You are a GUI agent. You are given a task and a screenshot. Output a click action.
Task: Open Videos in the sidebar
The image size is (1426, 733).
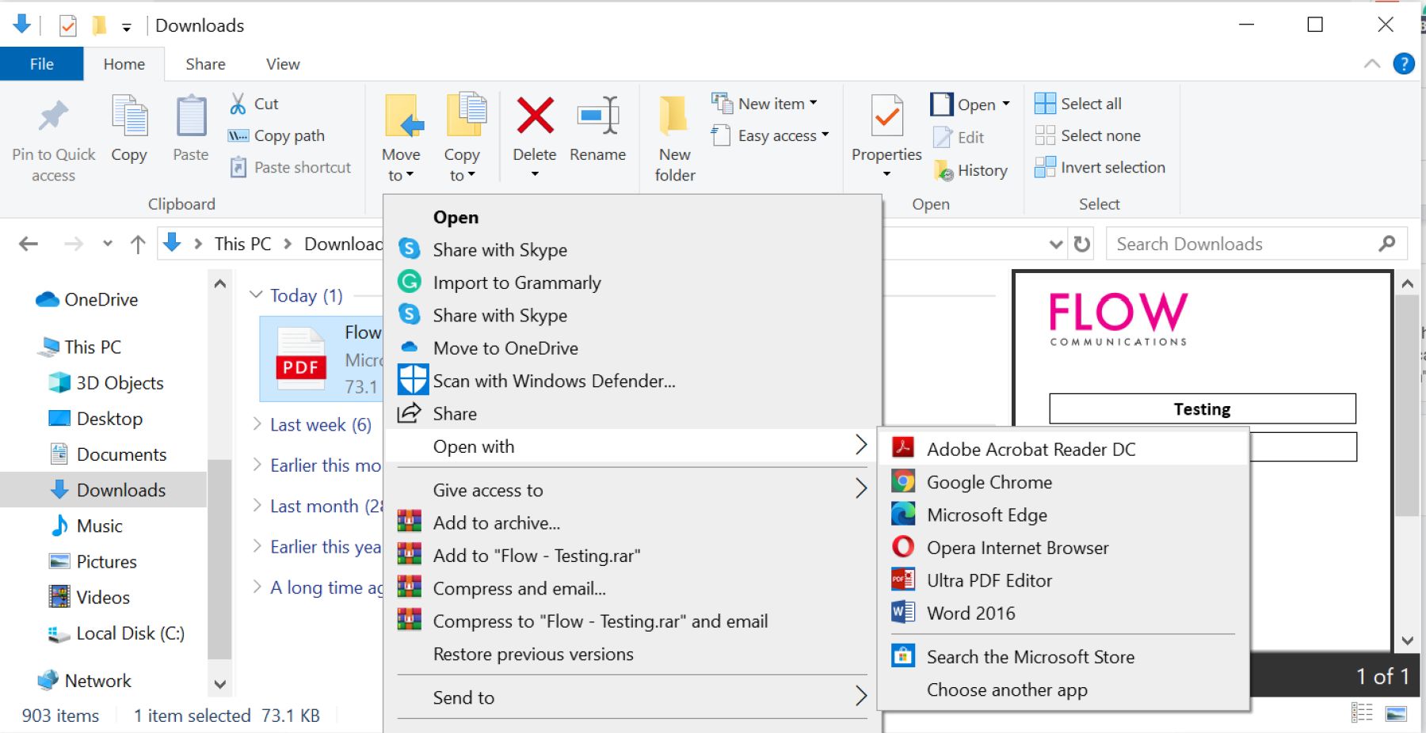[x=90, y=597]
